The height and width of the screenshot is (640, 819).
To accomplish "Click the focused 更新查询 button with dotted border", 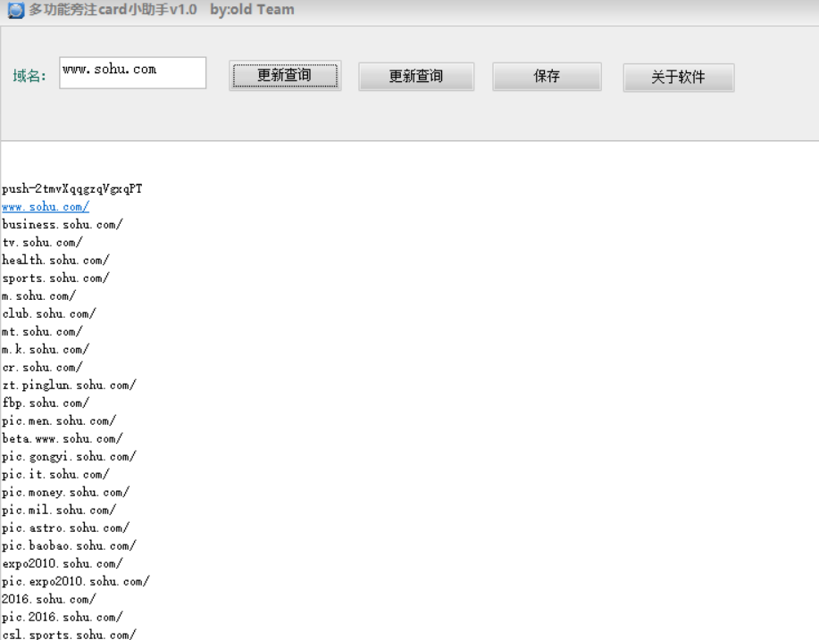I will pyautogui.click(x=285, y=76).
